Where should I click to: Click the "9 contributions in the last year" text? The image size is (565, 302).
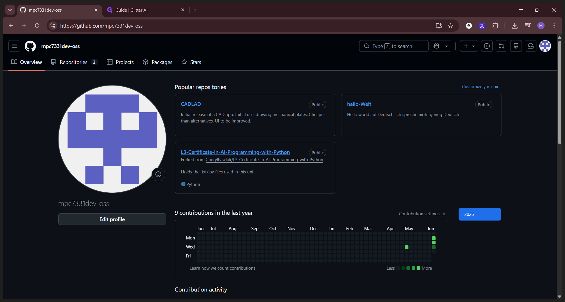pyautogui.click(x=214, y=213)
